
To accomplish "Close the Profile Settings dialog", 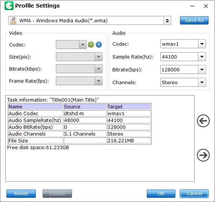I will pyautogui.click(x=206, y=6).
